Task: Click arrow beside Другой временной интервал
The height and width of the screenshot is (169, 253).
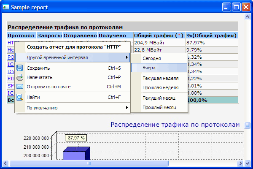Action: point(127,57)
